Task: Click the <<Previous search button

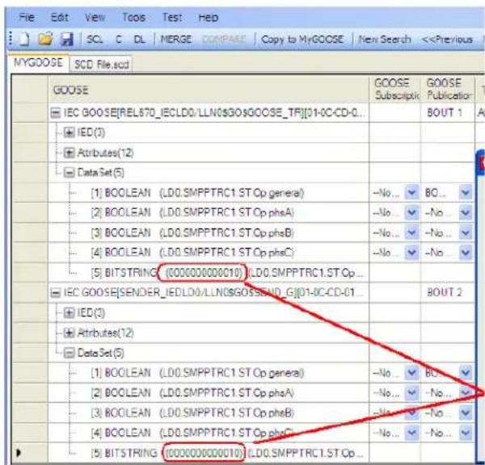Action: point(447,40)
